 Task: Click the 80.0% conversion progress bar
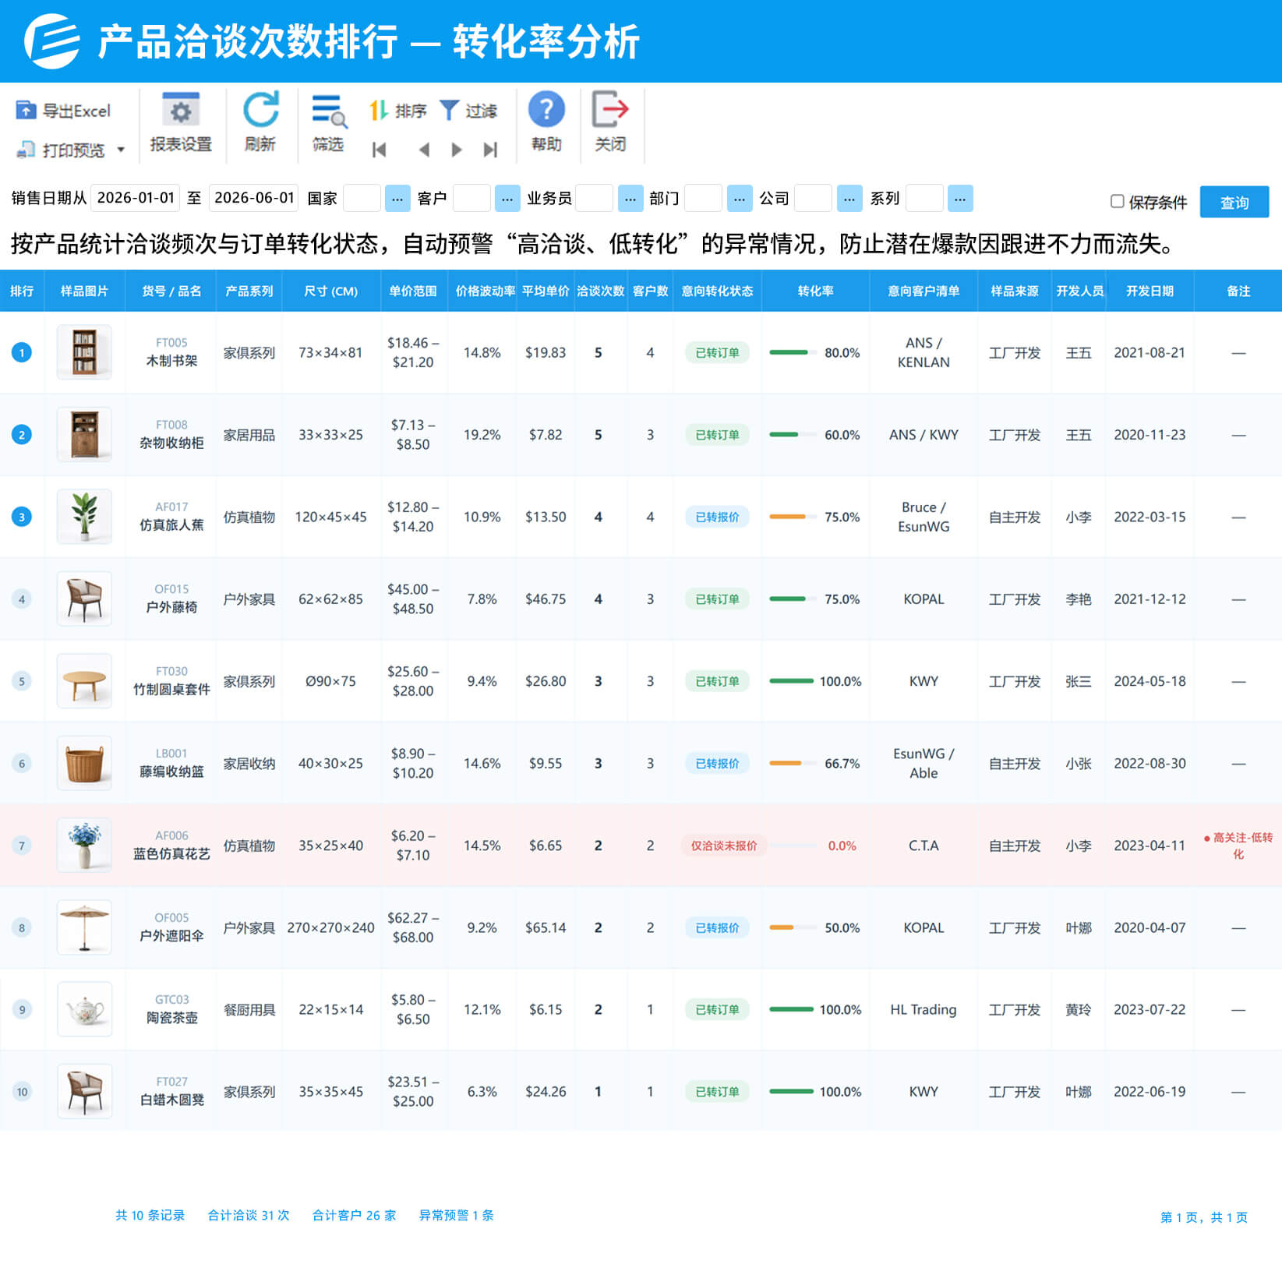point(791,352)
